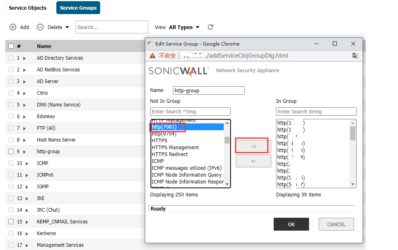Click the Add plus icon
The width and height of the screenshot is (398, 250).
(13, 27)
